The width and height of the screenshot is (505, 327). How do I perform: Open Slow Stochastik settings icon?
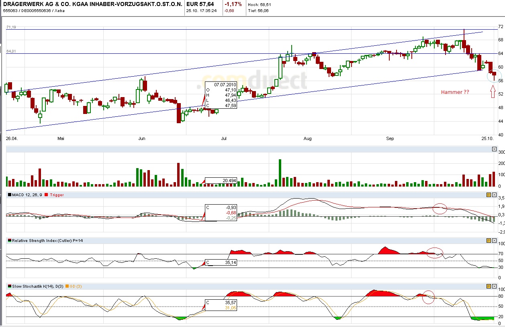click(x=489, y=286)
